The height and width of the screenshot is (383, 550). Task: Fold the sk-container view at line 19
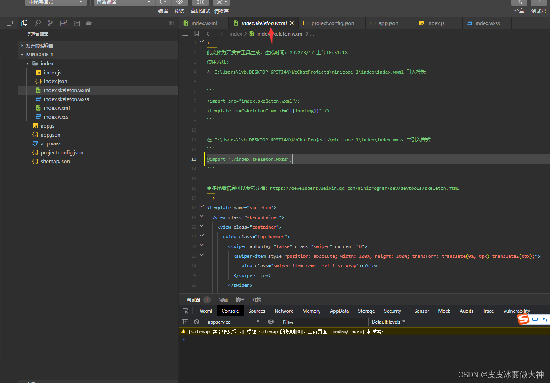coord(202,217)
